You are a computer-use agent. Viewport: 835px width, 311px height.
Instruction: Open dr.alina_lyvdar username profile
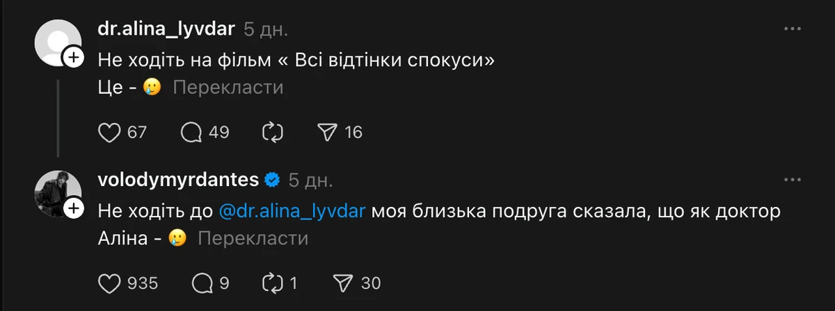click(166, 29)
